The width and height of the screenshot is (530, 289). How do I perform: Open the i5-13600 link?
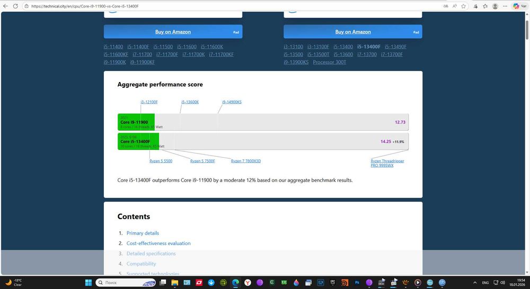(x=343, y=55)
